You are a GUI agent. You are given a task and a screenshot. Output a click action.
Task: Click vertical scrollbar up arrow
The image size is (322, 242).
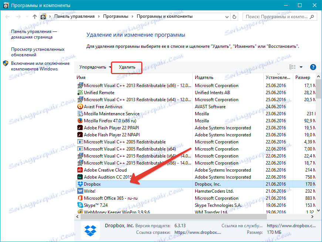tap(319, 77)
